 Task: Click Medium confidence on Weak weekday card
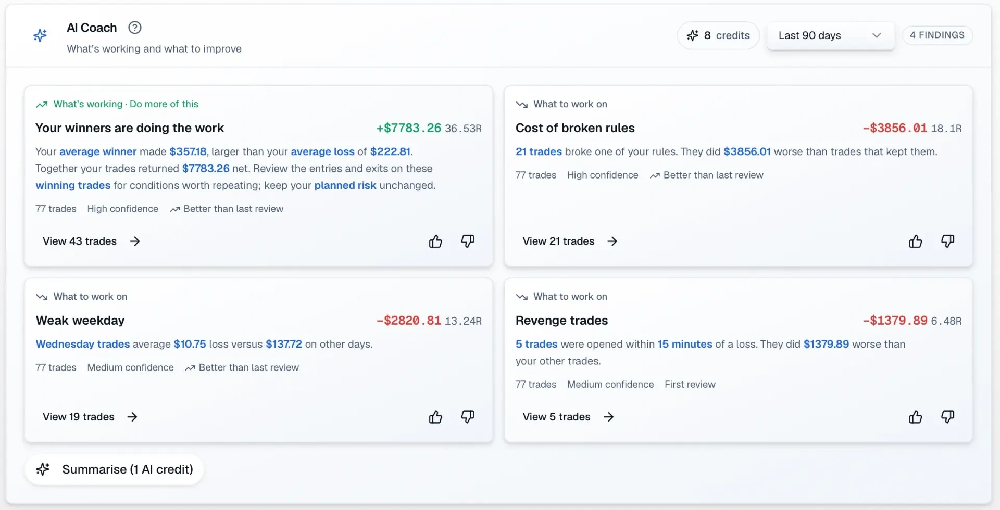click(130, 367)
